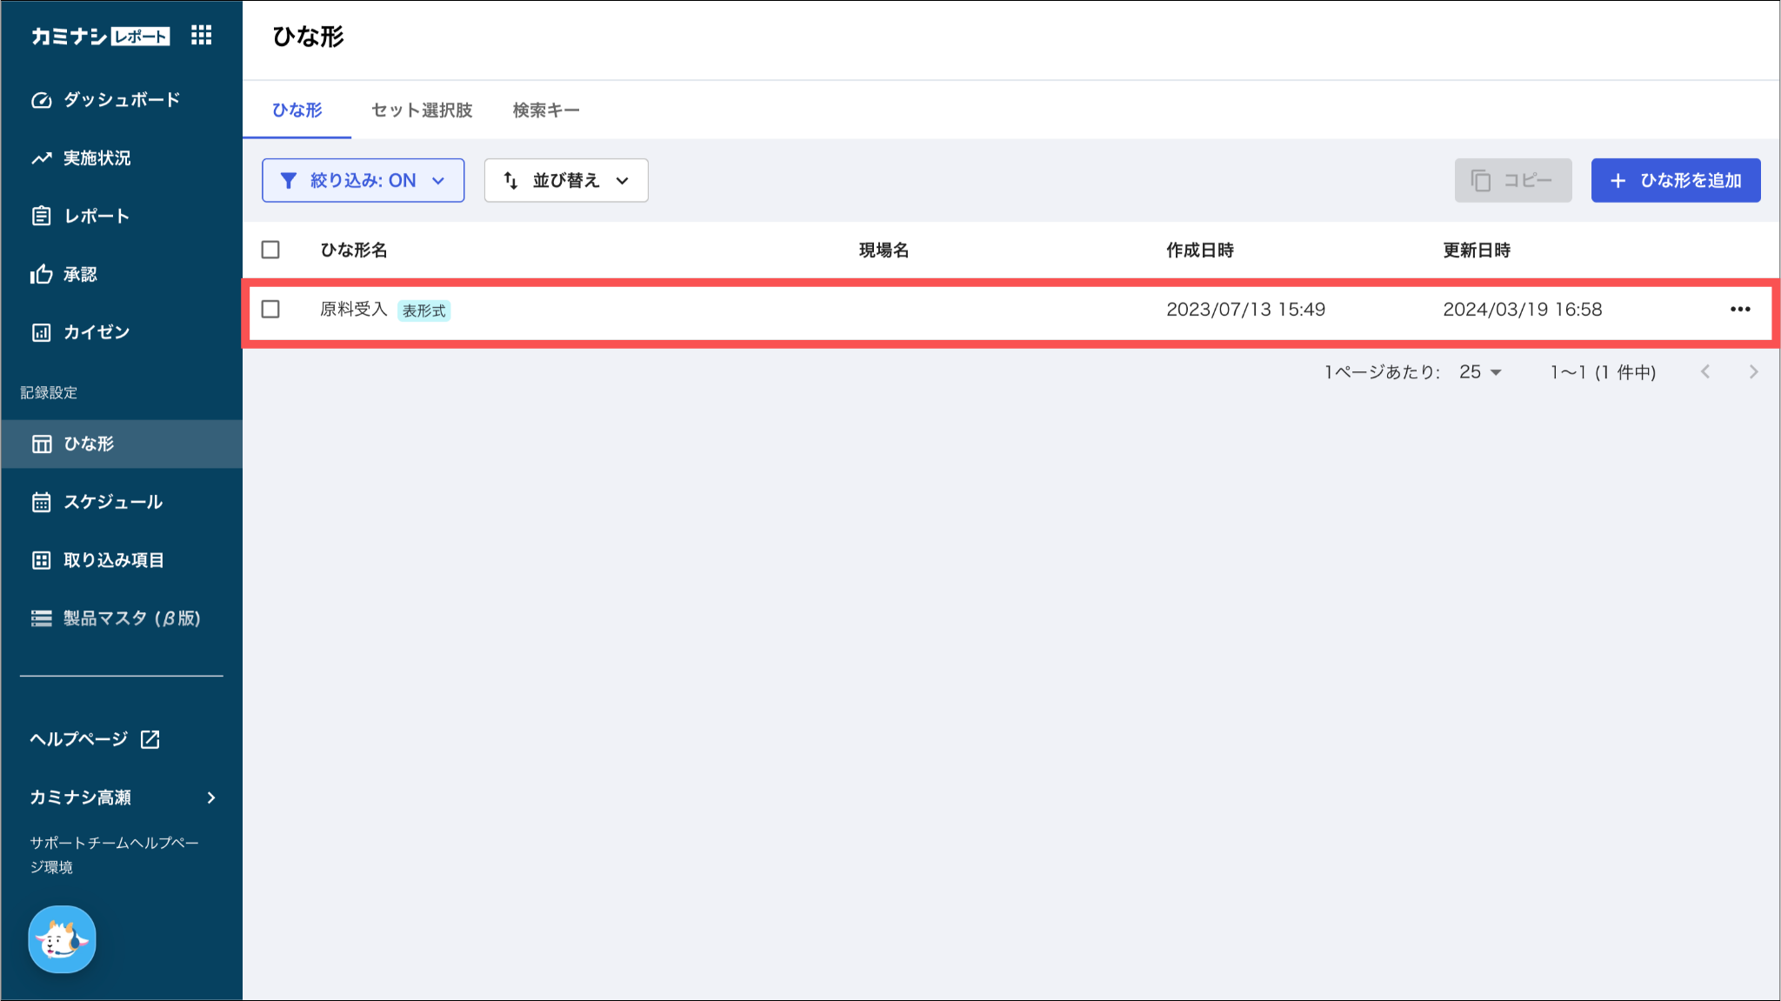This screenshot has height=1001, width=1781.
Task: Open カイゼン chart icon in sidebar
Action: tap(41, 332)
